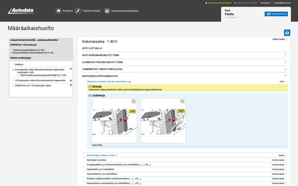Click Vaihda ajoneuvo button
Screen dimensions: 298x186
pyautogui.click(x=276, y=14)
